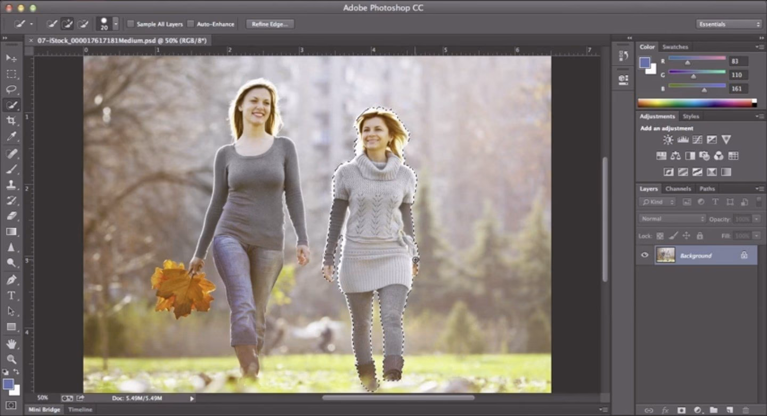
Task: Click Add an adjustment Brightness/Contrast icon
Action: coord(668,140)
